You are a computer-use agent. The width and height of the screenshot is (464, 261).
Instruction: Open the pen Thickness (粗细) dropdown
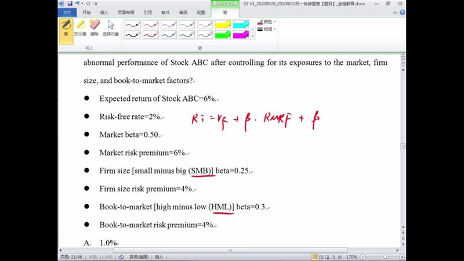point(267,29)
